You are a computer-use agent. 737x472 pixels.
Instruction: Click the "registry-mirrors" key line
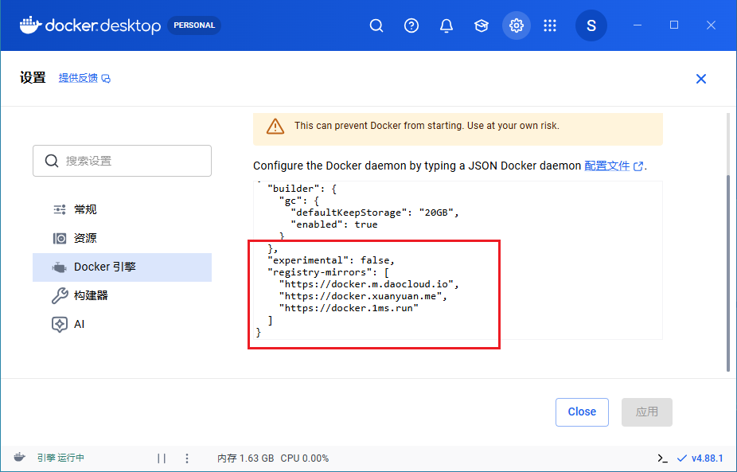[328, 272]
